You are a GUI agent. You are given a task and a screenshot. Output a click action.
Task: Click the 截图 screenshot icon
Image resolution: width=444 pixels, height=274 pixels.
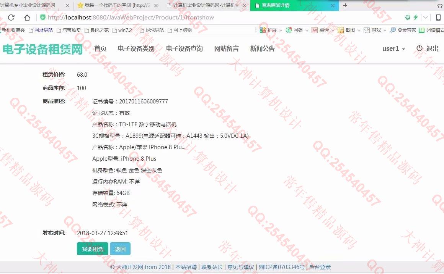coord(340,30)
